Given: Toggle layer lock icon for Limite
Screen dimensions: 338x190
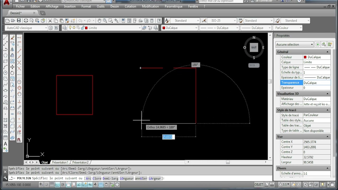Looking at the screenshot, I should pos(82,28).
